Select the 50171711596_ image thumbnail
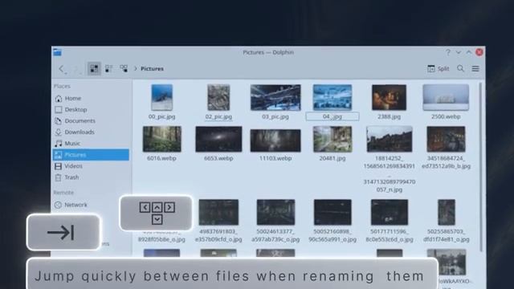The image size is (514, 289). pyautogui.click(x=389, y=212)
